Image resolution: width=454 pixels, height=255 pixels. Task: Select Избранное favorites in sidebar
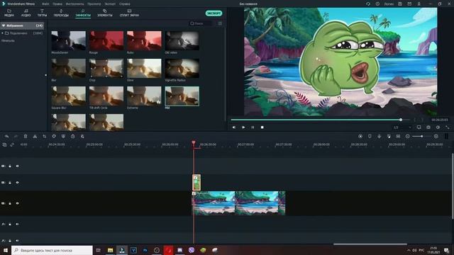22,25
